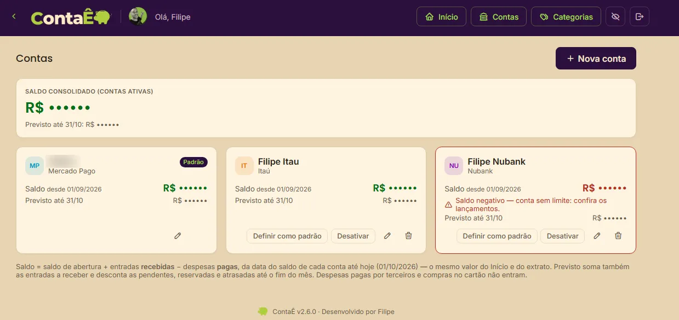Image resolution: width=679 pixels, height=320 pixels.
Task: Deactivate the Filipe Itau account
Action: pyautogui.click(x=353, y=236)
